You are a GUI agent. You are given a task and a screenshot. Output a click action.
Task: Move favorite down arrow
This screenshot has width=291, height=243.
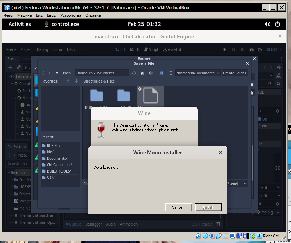click(x=76, y=81)
